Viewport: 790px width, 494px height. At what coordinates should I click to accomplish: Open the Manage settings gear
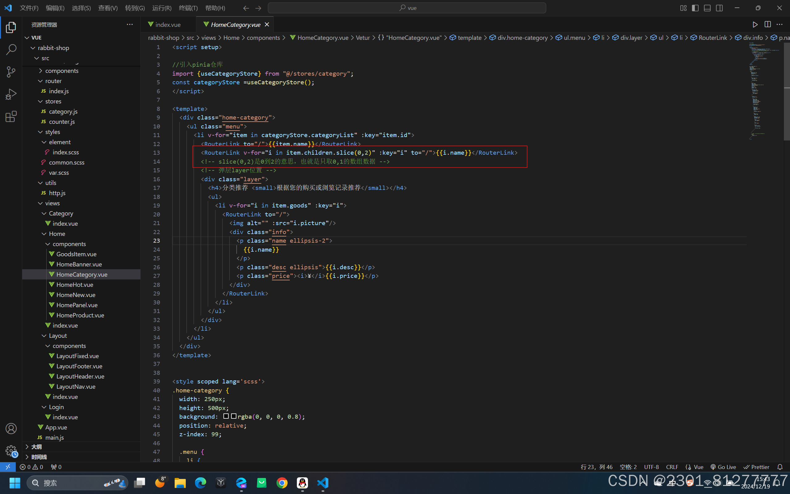[11, 451]
